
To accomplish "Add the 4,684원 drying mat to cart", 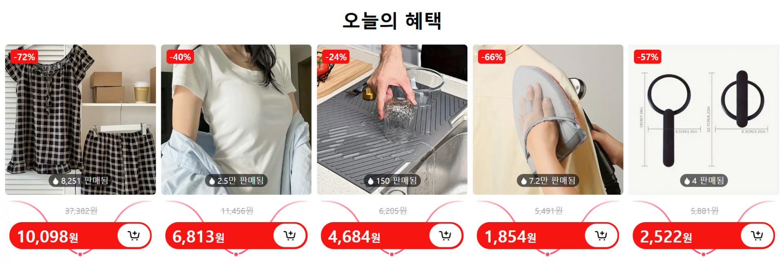I will (x=445, y=236).
